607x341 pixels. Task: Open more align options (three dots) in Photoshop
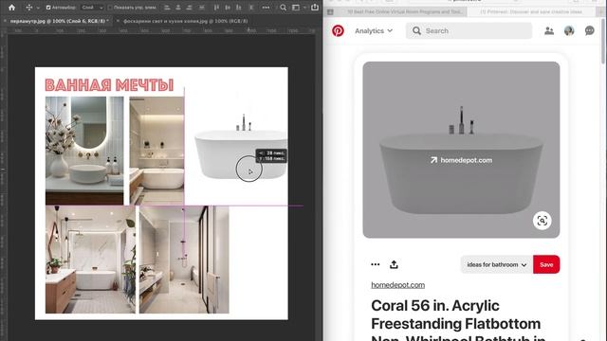(x=266, y=8)
